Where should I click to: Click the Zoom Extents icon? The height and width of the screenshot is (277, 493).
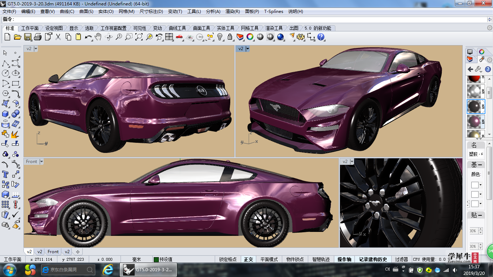coord(139,37)
